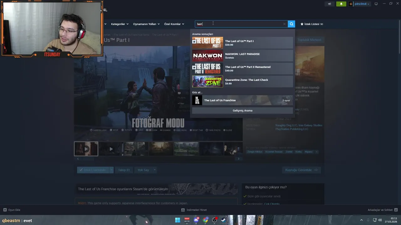Click the Oyun Ekle plus icon

coord(5,210)
